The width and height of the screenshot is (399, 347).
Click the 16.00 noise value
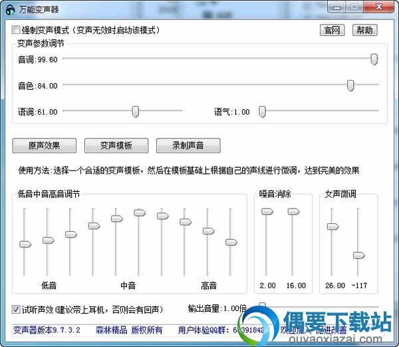pyautogui.click(x=296, y=285)
